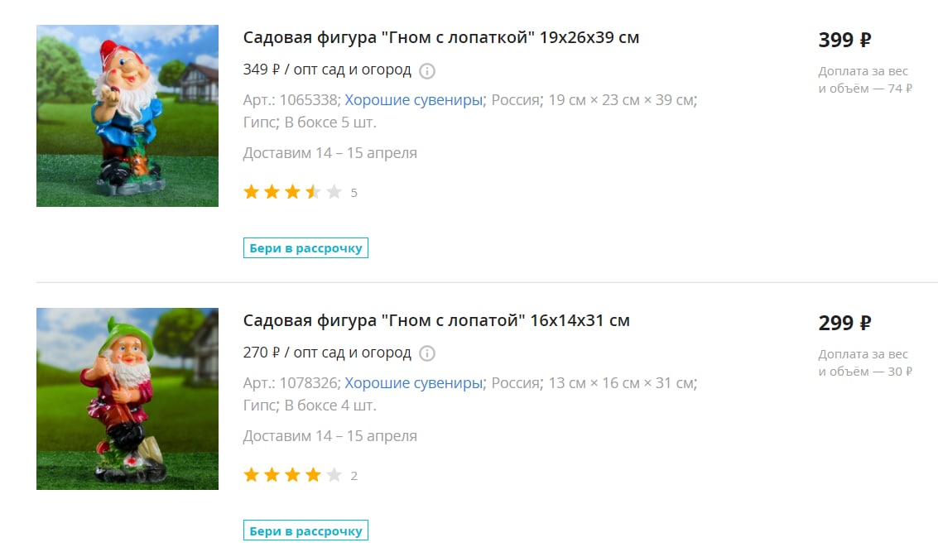Click the fourth gold star of the 16x14x31 gnome rating

click(x=313, y=475)
